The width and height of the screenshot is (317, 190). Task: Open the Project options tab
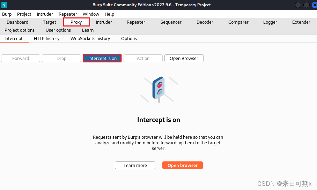pyautogui.click(x=20, y=30)
